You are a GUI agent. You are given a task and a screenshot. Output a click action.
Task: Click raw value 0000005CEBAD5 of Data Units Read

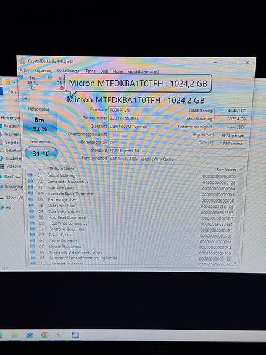(x=217, y=207)
